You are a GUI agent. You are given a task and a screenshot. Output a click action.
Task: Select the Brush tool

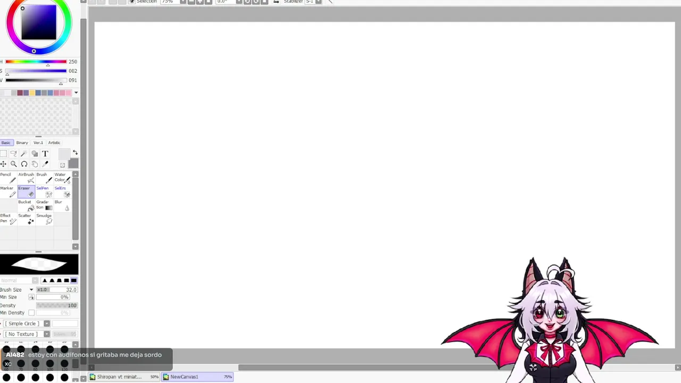[x=44, y=178]
